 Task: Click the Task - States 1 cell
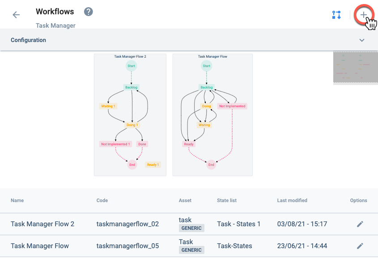click(239, 224)
